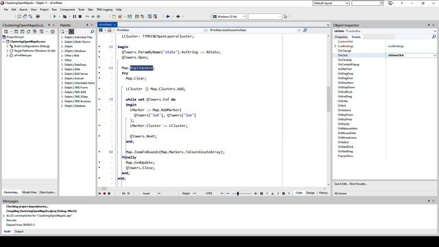The width and height of the screenshot is (439, 247).
Task: Click the Object Inspector search magnifier
Action: [434, 36]
